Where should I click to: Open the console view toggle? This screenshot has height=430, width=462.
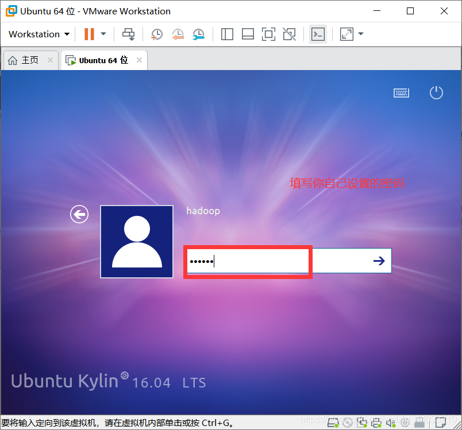(x=318, y=34)
